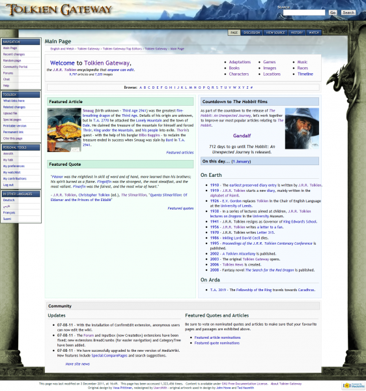The height and width of the screenshot is (391, 366).
Task: Open the 1910 year link
Action: point(214,185)
